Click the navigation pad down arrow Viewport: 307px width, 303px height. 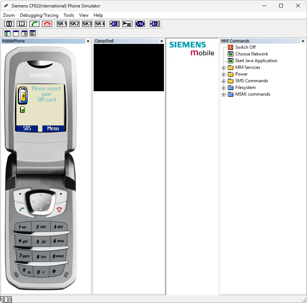click(41, 210)
